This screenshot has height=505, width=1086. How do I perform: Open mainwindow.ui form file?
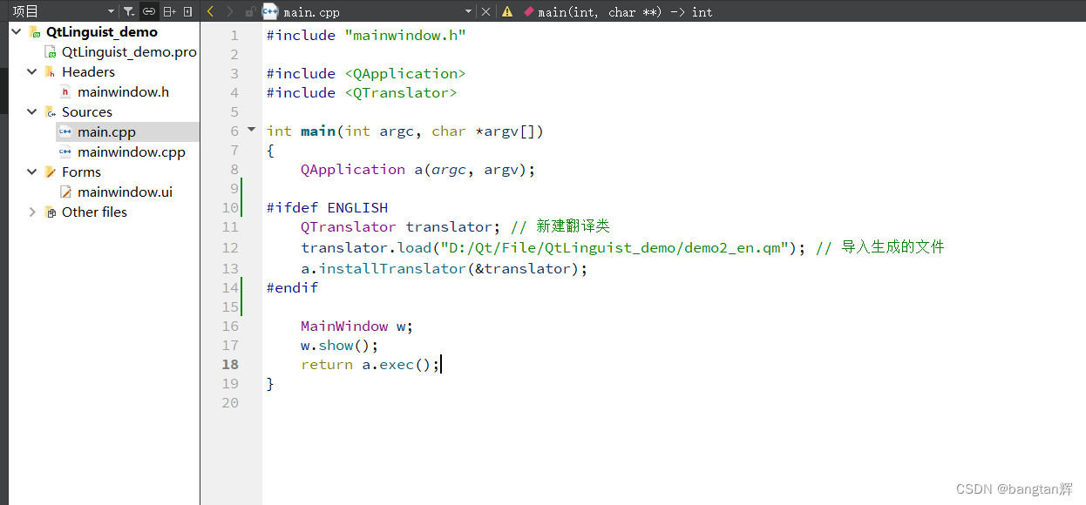(125, 192)
